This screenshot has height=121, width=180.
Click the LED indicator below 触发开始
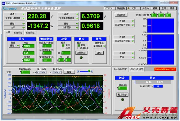click(123, 100)
